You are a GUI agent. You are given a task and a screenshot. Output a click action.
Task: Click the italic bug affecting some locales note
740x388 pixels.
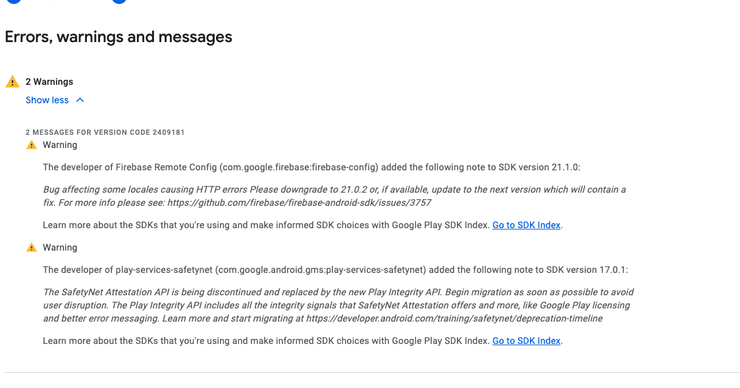coord(334,196)
